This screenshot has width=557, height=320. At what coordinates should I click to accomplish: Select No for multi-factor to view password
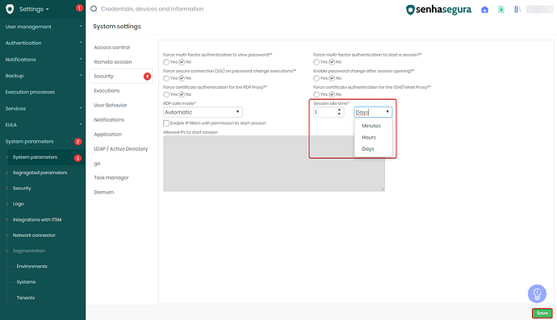(x=182, y=62)
